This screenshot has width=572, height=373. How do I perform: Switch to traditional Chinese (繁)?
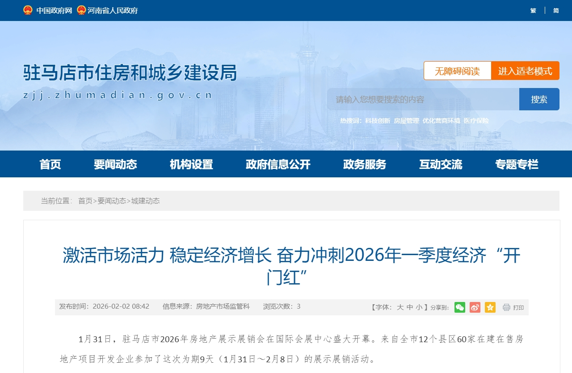click(x=533, y=10)
